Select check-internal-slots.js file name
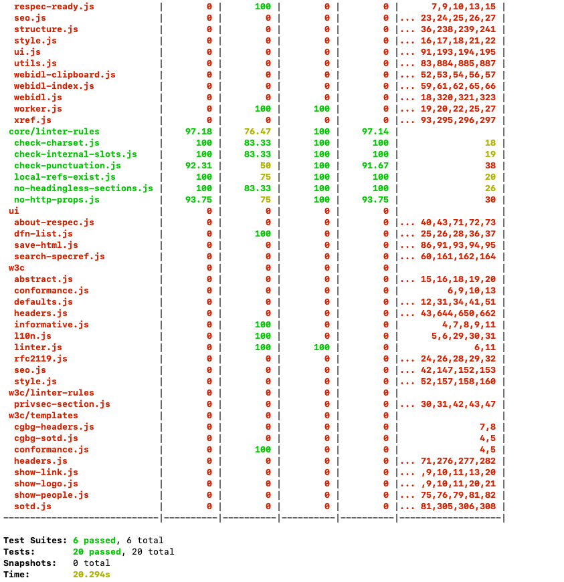The image size is (564, 582). [76, 154]
